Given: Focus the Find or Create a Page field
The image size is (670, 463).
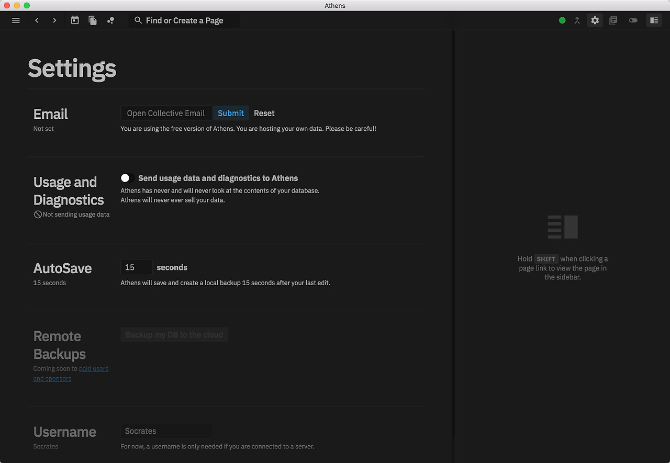Looking at the screenshot, I should [184, 20].
